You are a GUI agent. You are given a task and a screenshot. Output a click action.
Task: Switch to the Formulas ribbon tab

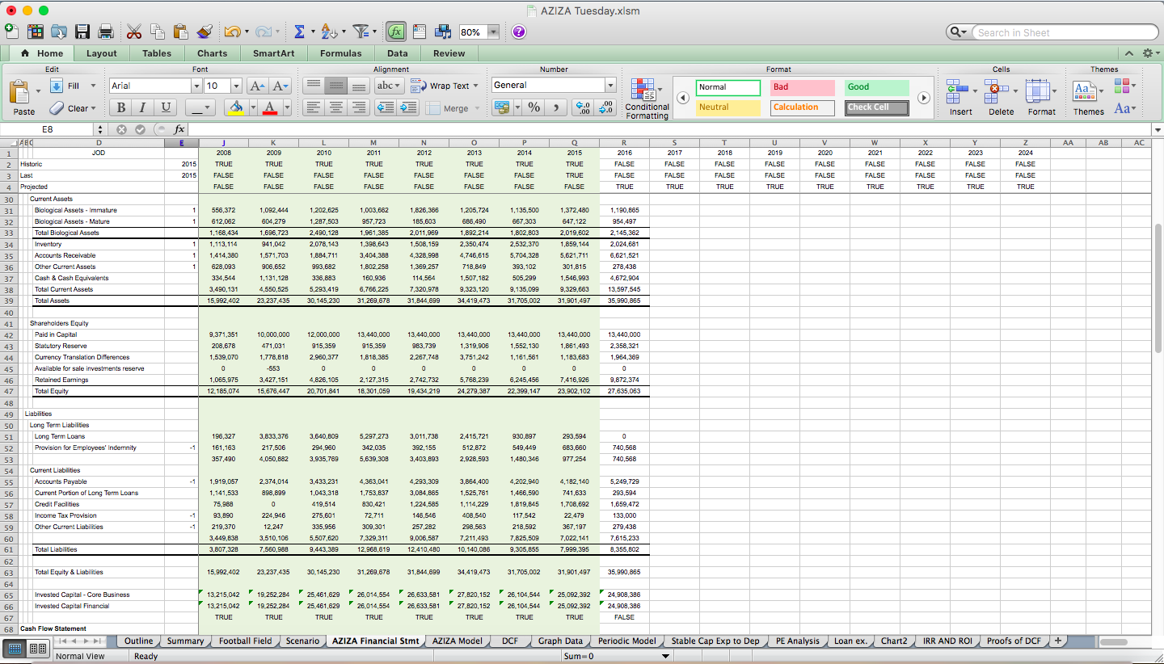coord(340,53)
